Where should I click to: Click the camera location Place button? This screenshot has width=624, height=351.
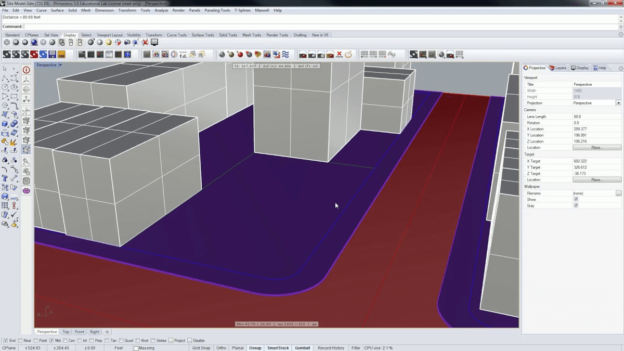[596, 147]
